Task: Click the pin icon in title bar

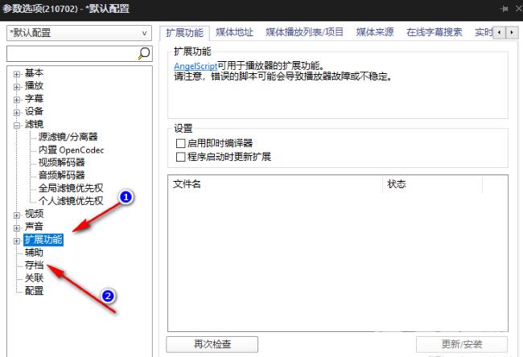Action: (504, 8)
